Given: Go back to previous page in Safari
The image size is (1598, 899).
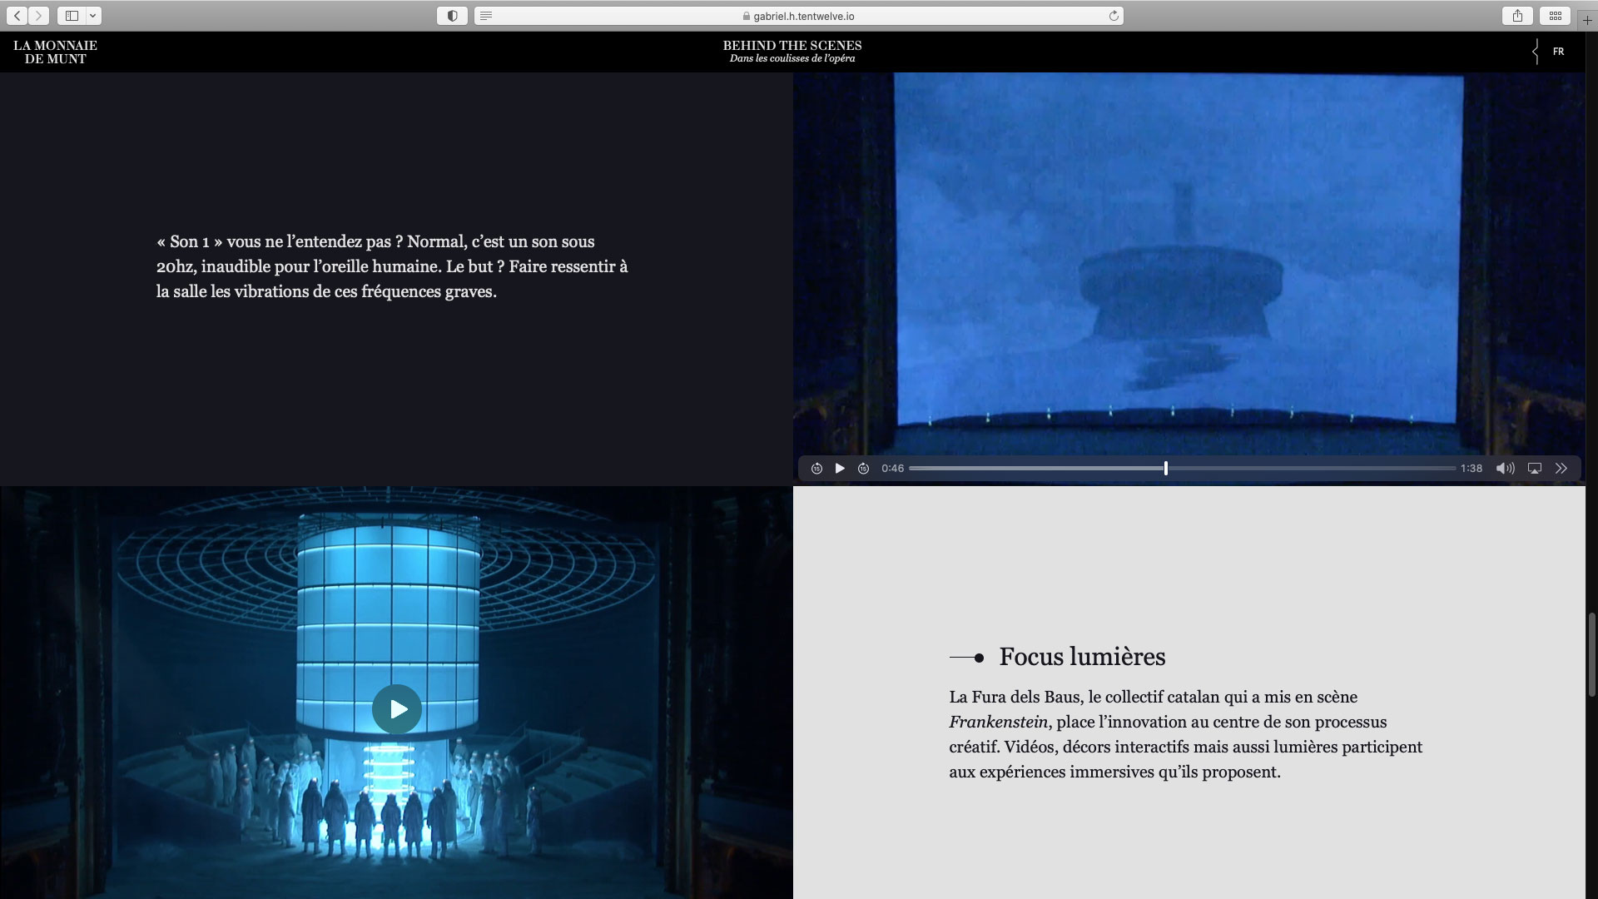Looking at the screenshot, I should point(17,16).
